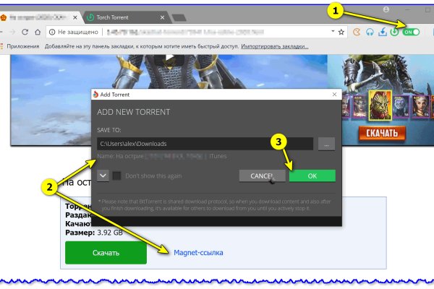Open the Torch media grabber download icon

click(x=383, y=33)
